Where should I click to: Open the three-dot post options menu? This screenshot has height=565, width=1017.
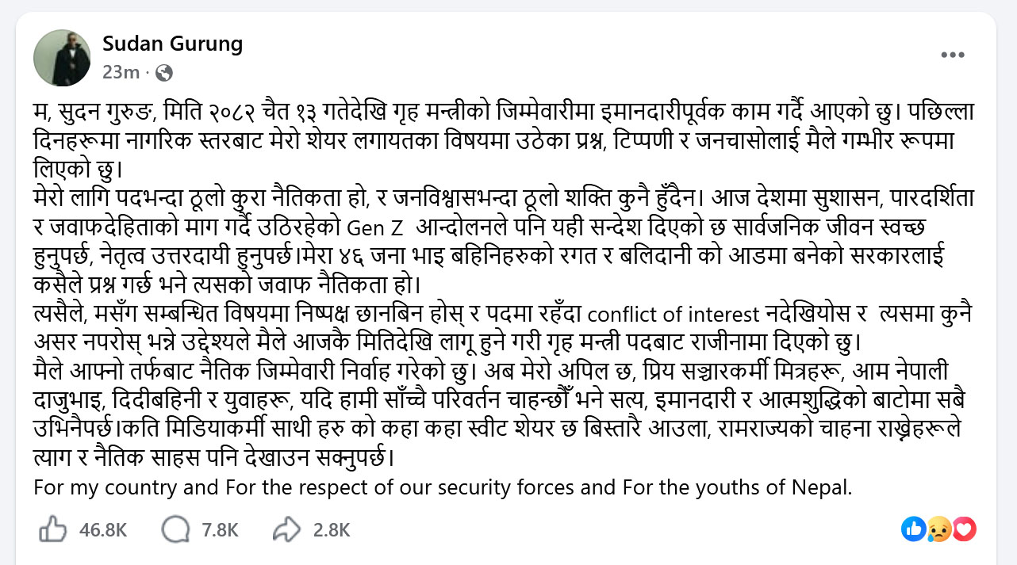tap(952, 55)
